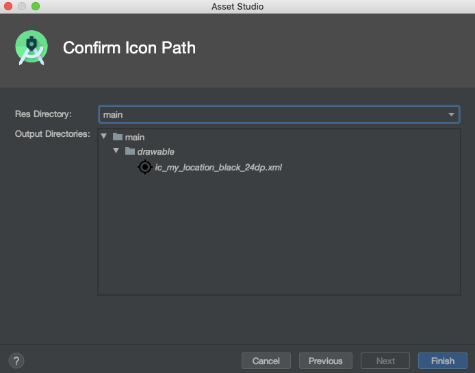The height and width of the screenshot is (373, 475).
Task: Click the Res Directory combo box field
Action: (279, 114)
